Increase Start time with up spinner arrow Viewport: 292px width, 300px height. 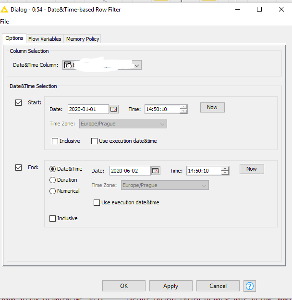(183, 107)
